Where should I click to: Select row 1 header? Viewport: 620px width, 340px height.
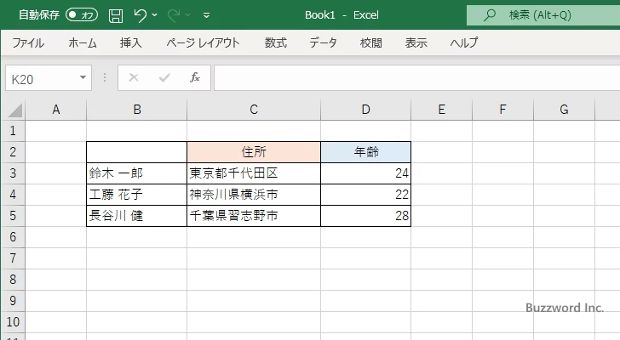(13, 131)
